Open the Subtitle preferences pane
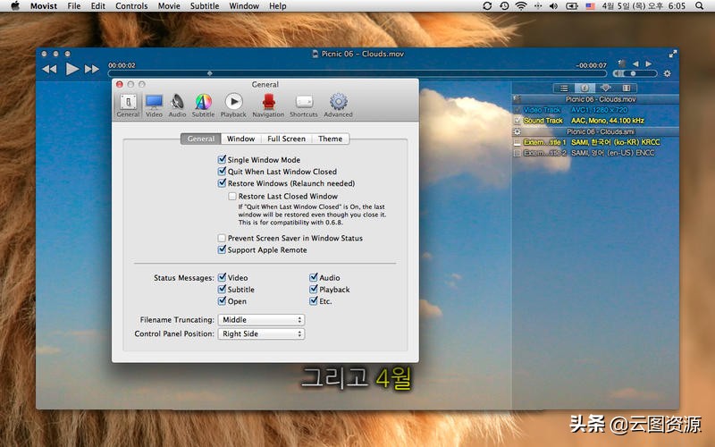 click(203, 105)
